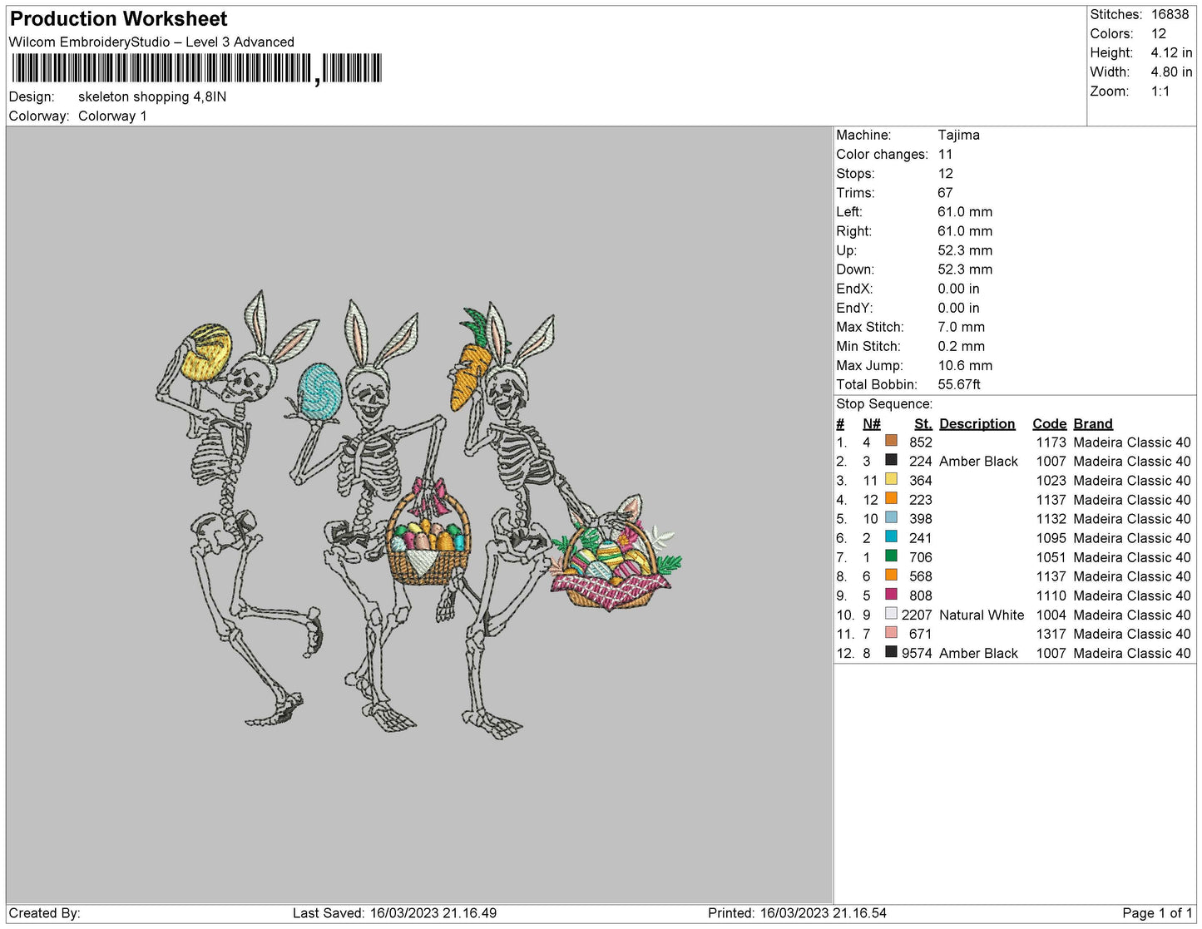Click the Natural White description in stop 10

tap(982, 615)
